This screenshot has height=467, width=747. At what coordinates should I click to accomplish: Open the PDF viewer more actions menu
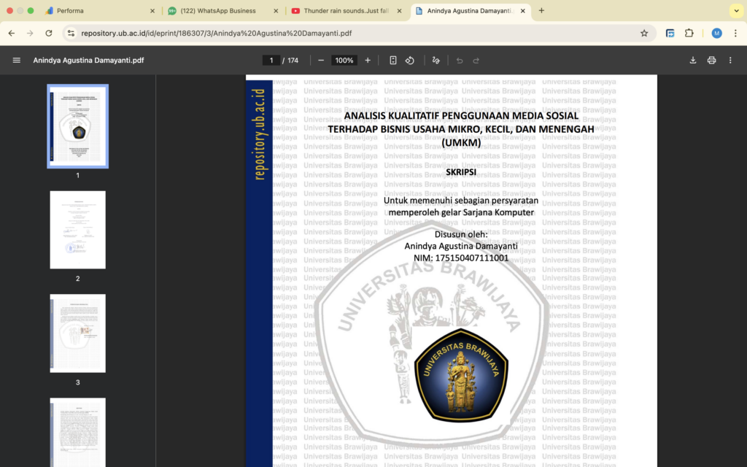[730, 61]
